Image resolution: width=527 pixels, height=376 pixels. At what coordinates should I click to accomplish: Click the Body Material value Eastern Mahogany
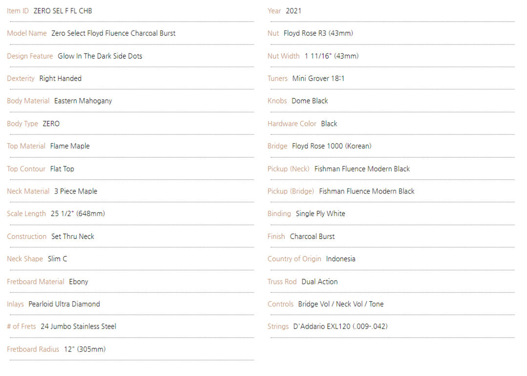83,101
